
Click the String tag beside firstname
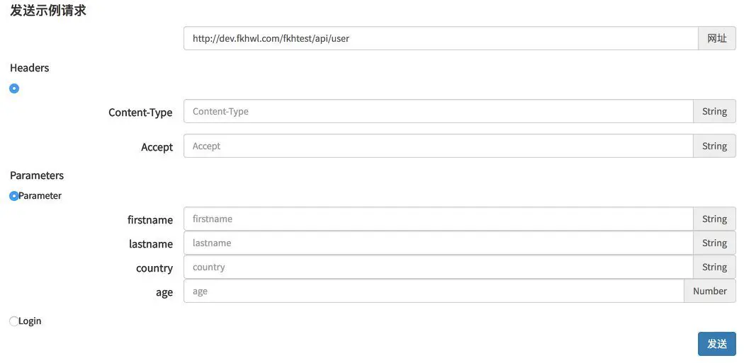coord(714,219)
